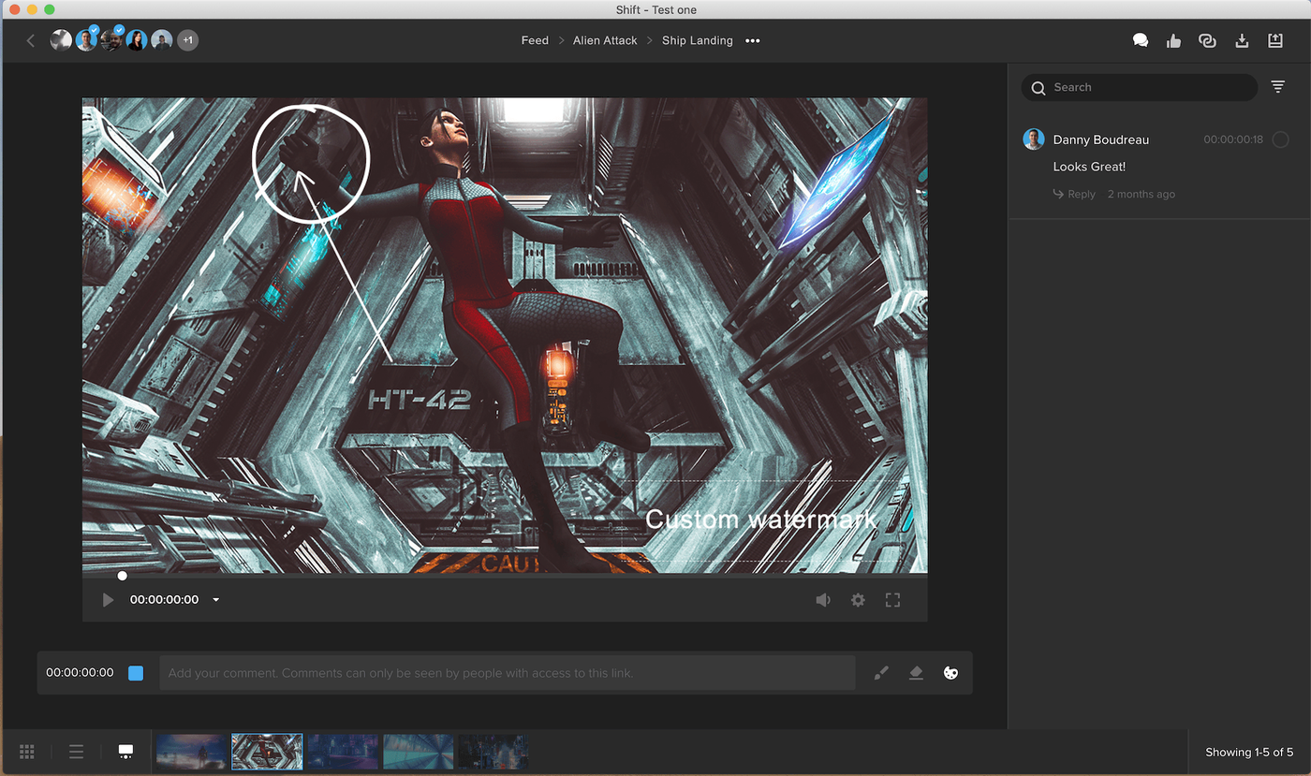Select the pencil drawing tool
The width and height of the screenshot is (1311, 776).
click(881, 673)
